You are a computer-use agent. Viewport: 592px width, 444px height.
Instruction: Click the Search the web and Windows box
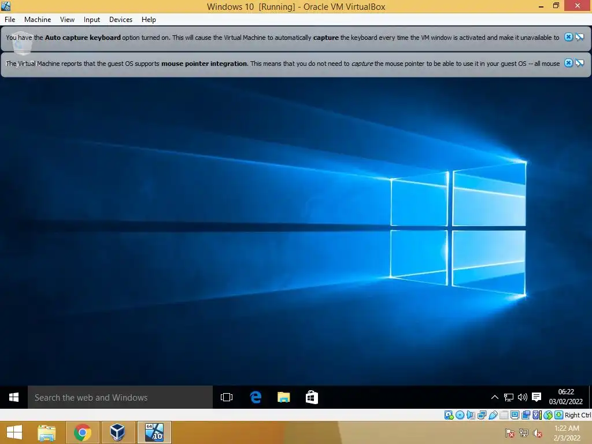(x=120, y=397)
